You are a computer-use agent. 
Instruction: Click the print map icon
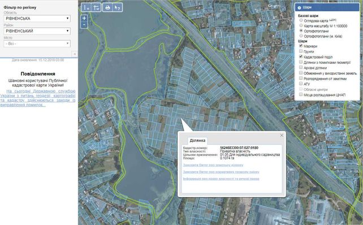click(107, 7)
